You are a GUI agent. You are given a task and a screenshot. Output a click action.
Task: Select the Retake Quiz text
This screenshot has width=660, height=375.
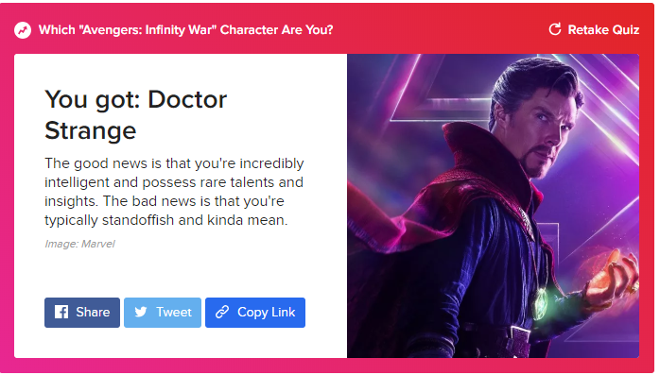[x=603, y=30]
